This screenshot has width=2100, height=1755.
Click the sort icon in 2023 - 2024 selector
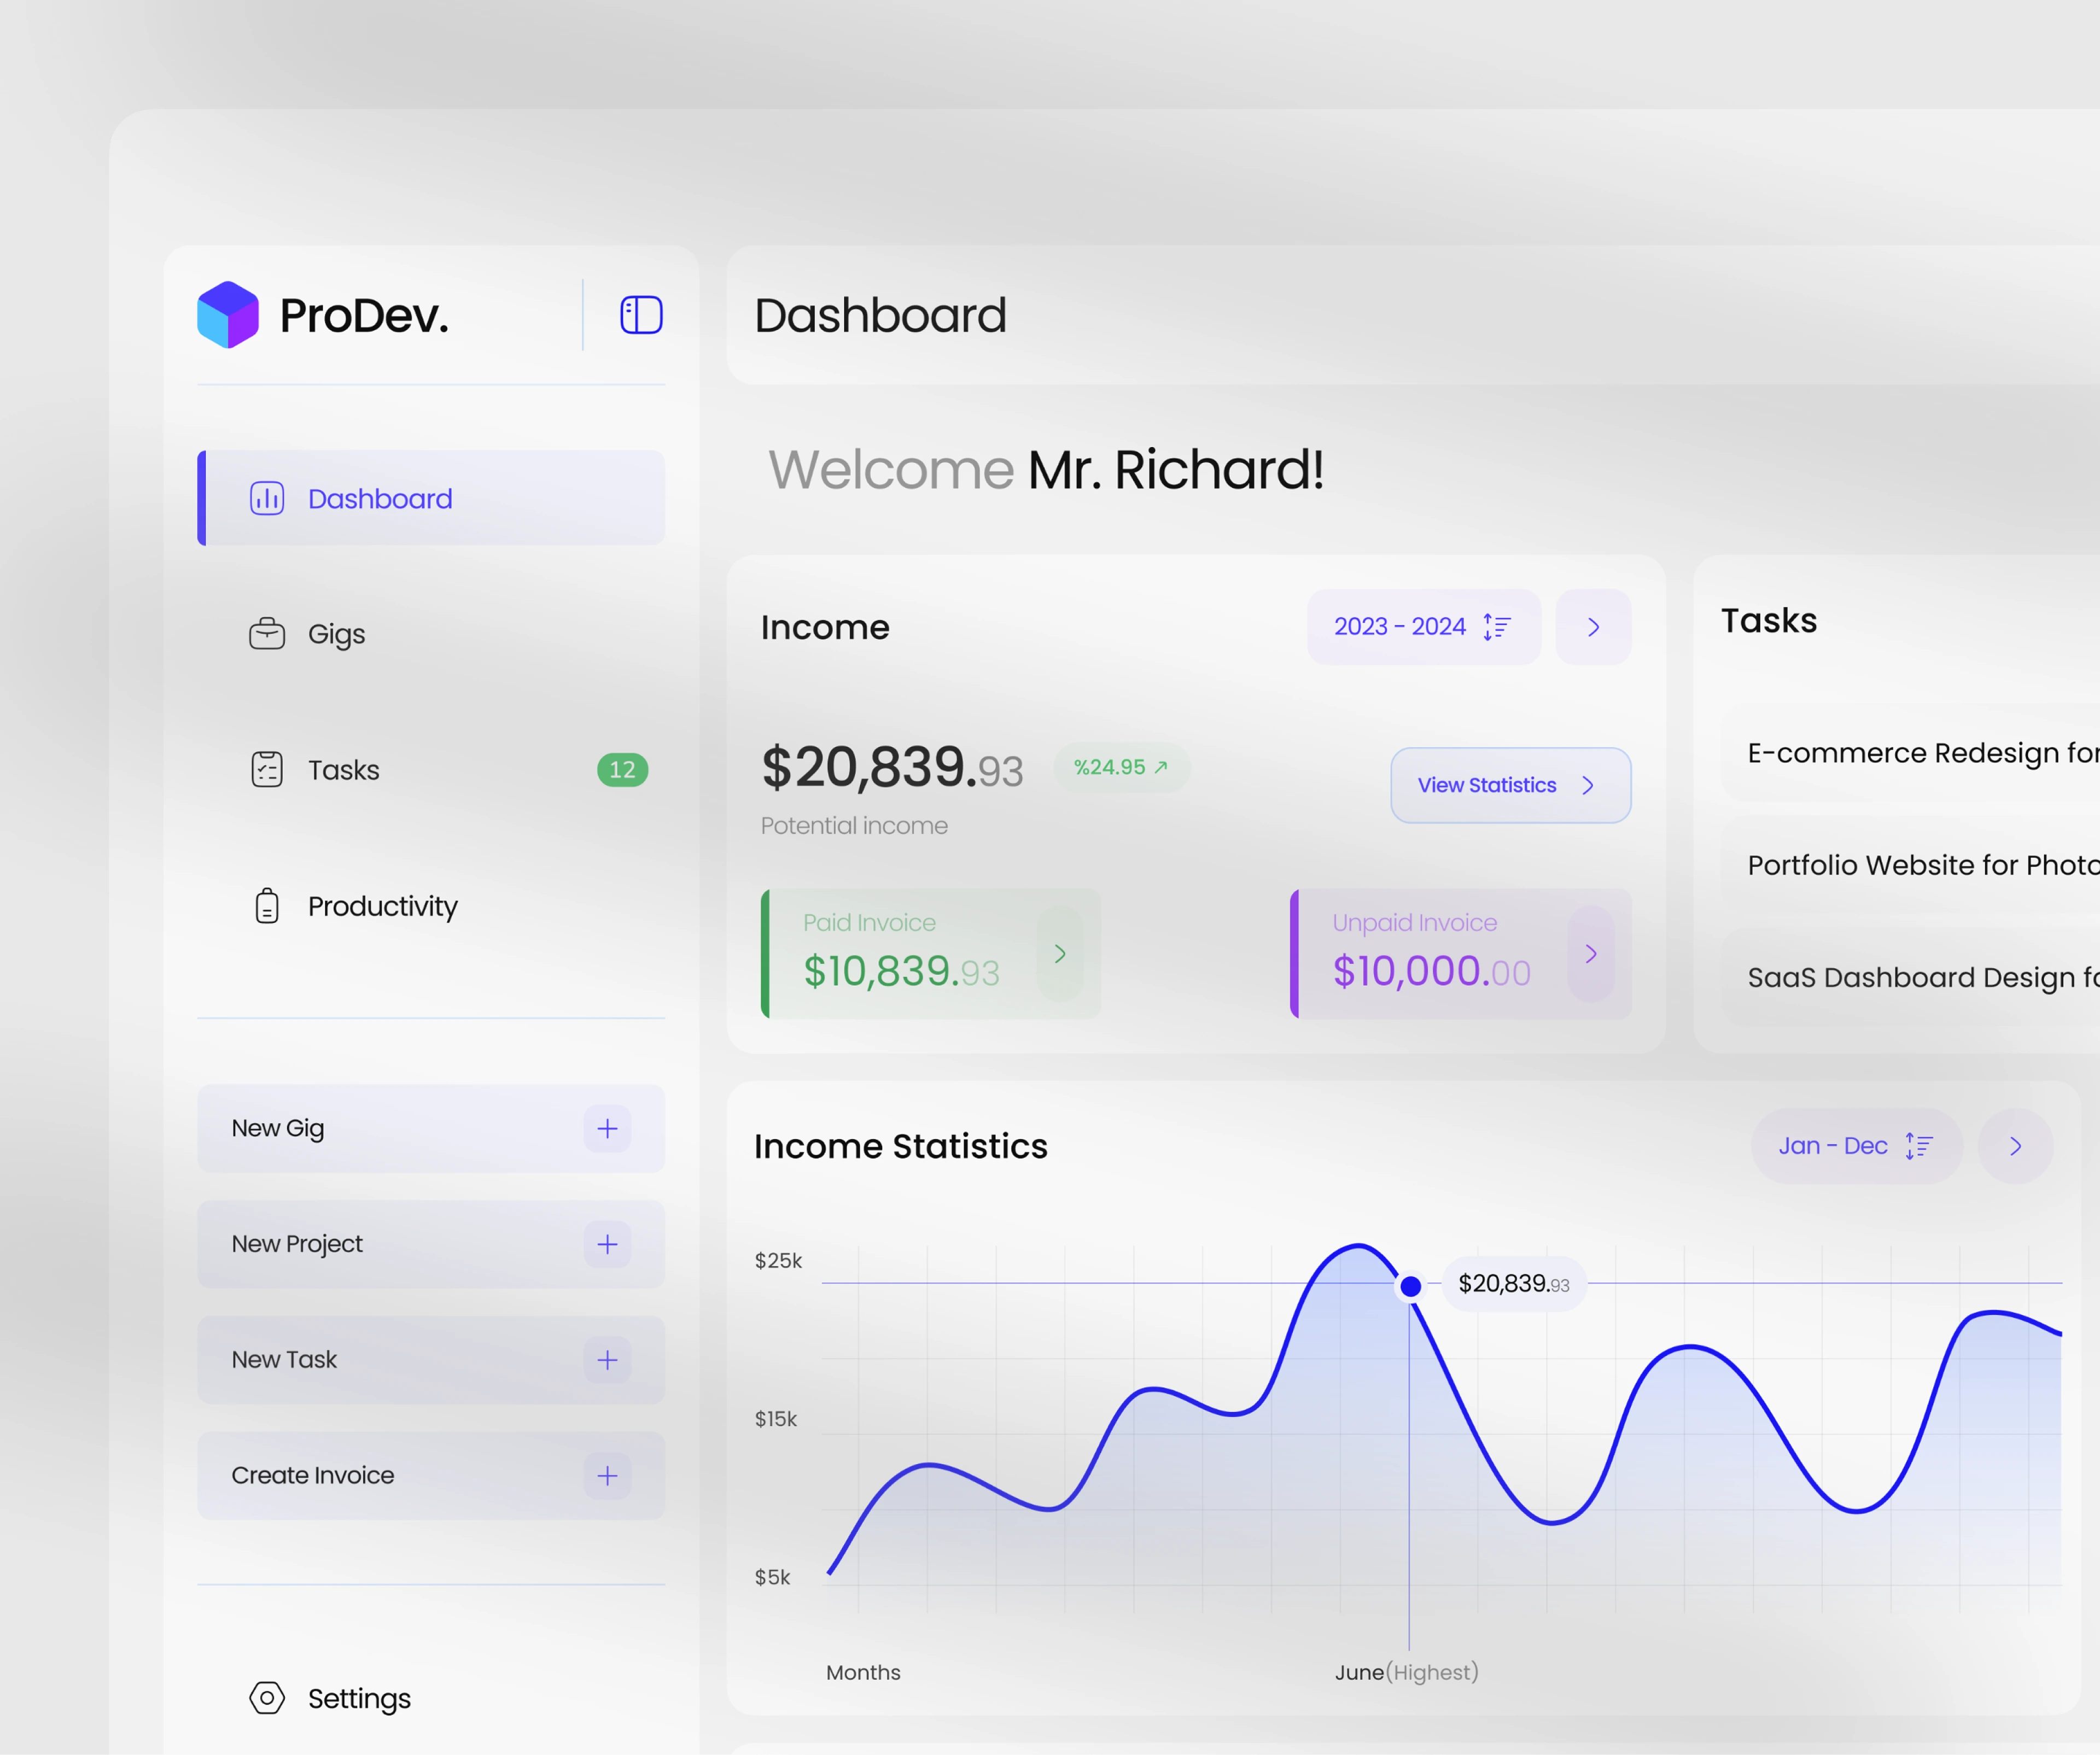(1496, 627)
